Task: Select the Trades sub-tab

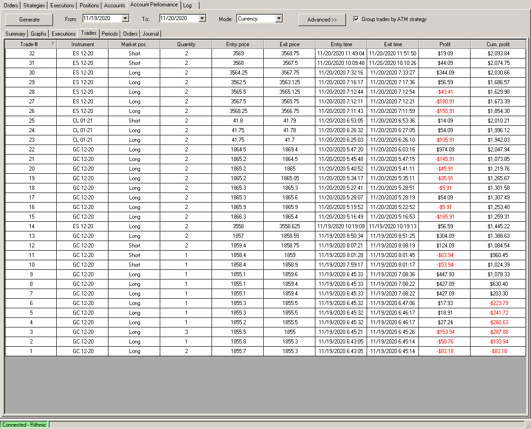Action: point(89,33)
